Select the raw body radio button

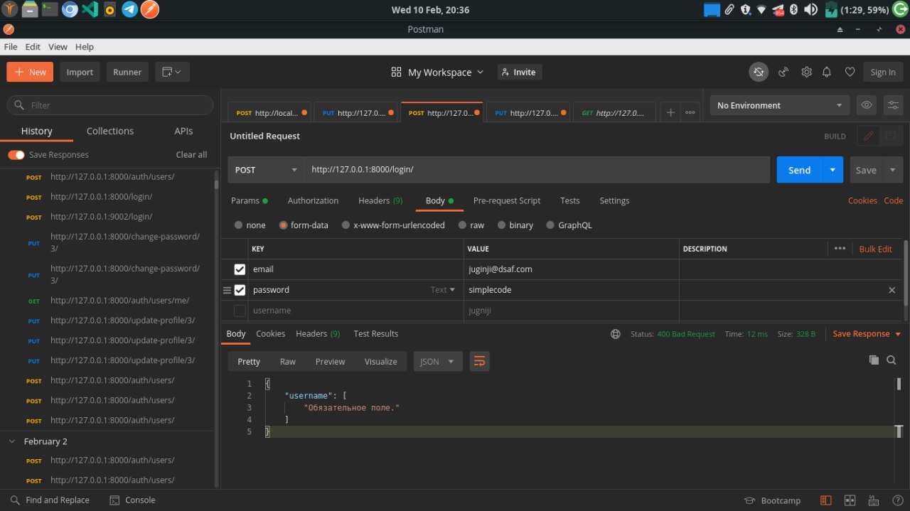click(x=462, y=225)
